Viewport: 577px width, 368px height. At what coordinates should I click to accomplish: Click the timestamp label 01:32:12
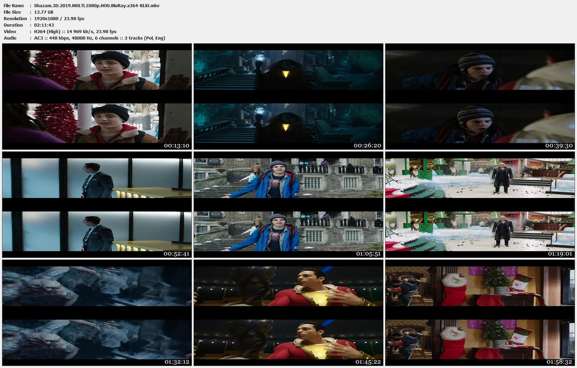[x=176, y=362]
